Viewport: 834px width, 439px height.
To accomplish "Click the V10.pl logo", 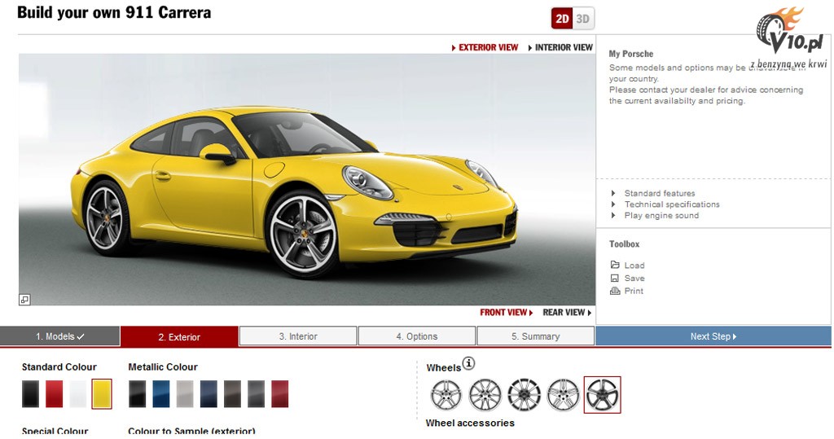I will coord(790,37).
